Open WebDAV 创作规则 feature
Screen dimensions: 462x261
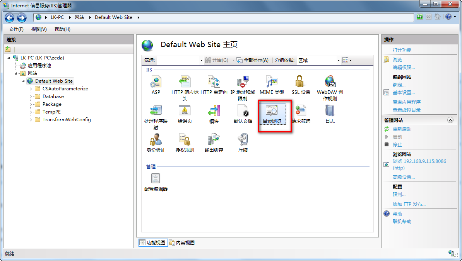(x=330, y=88)
